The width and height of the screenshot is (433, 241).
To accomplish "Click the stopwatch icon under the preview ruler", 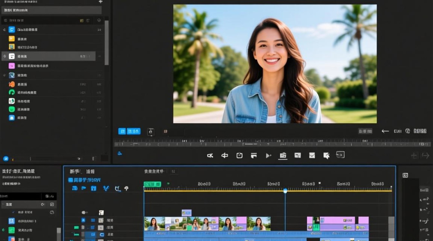I will coord(239,155).
